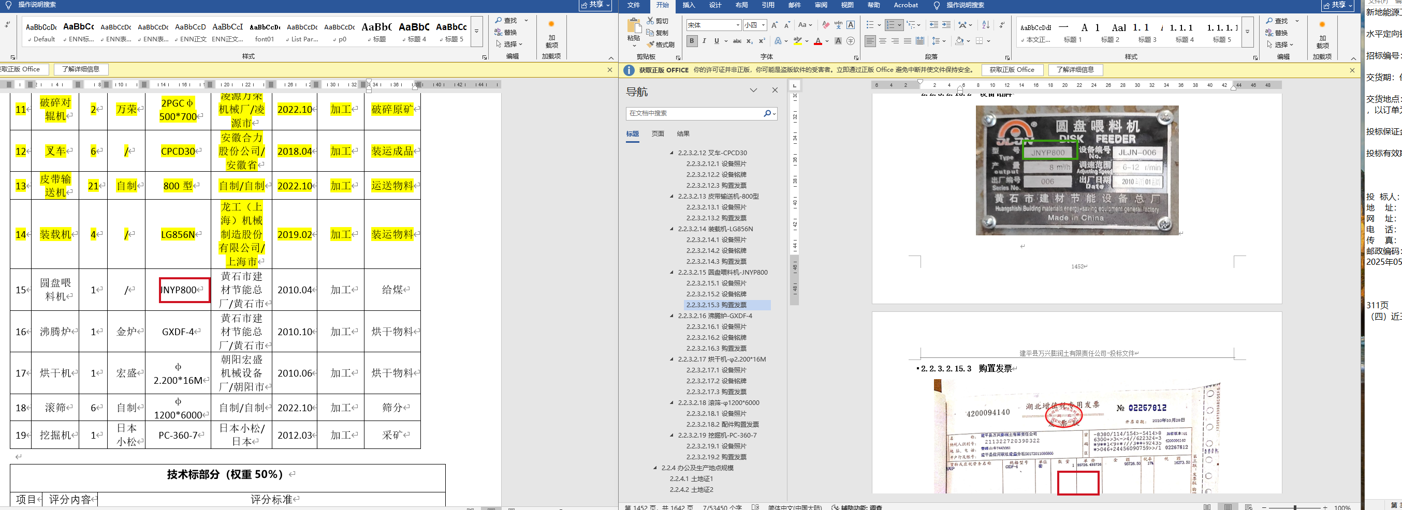Viewport: 1402px width, 510px height.
Task: Toggle Bold in the right Word window
Action: 692,41
